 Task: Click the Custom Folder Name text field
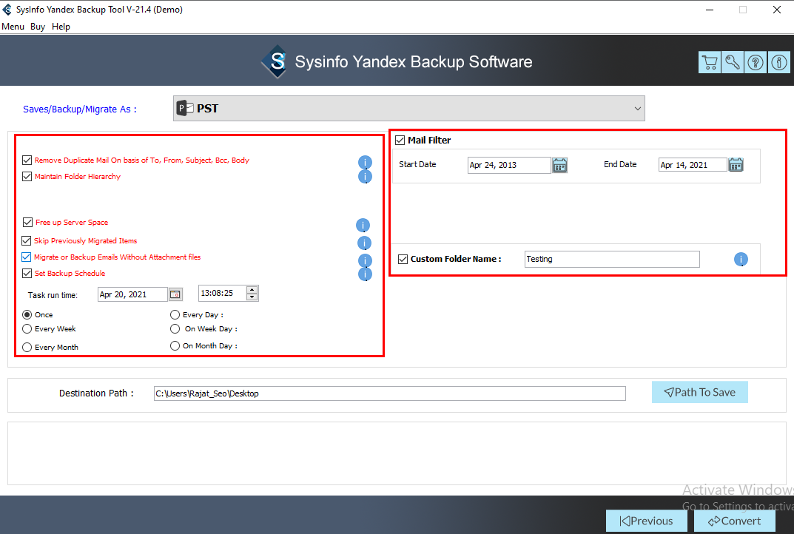(612, 259)
